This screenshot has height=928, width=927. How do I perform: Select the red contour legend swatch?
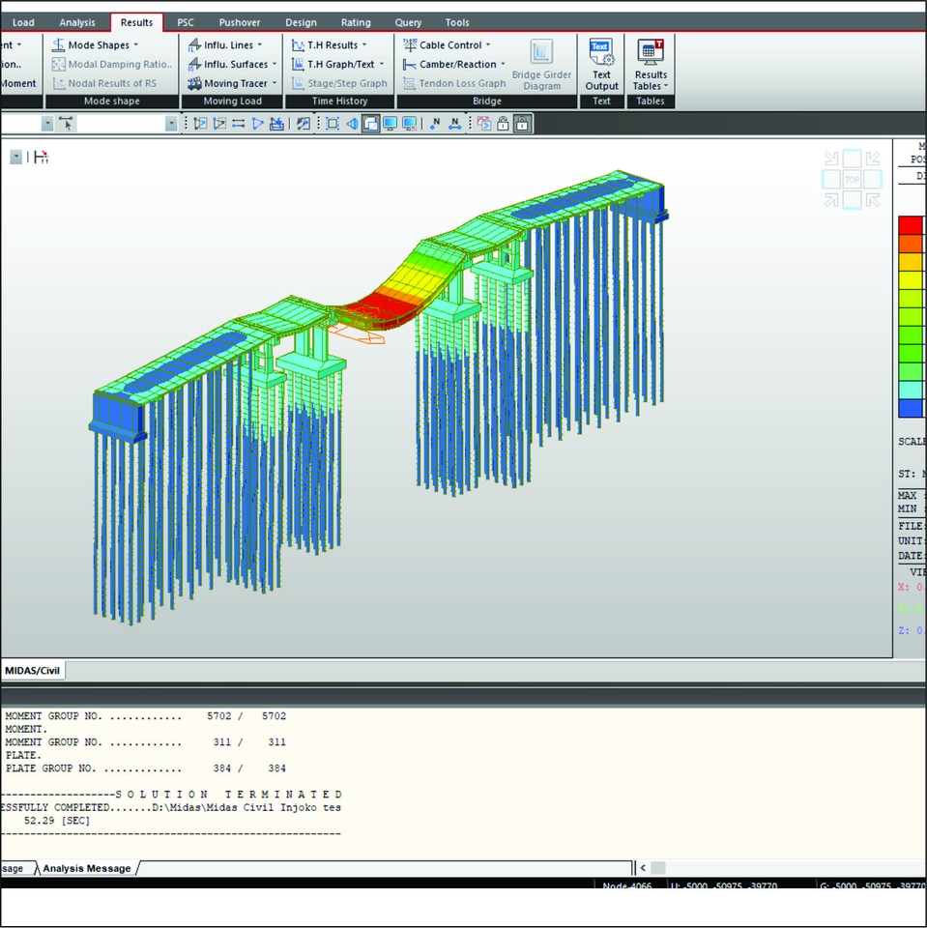(910, 224)
